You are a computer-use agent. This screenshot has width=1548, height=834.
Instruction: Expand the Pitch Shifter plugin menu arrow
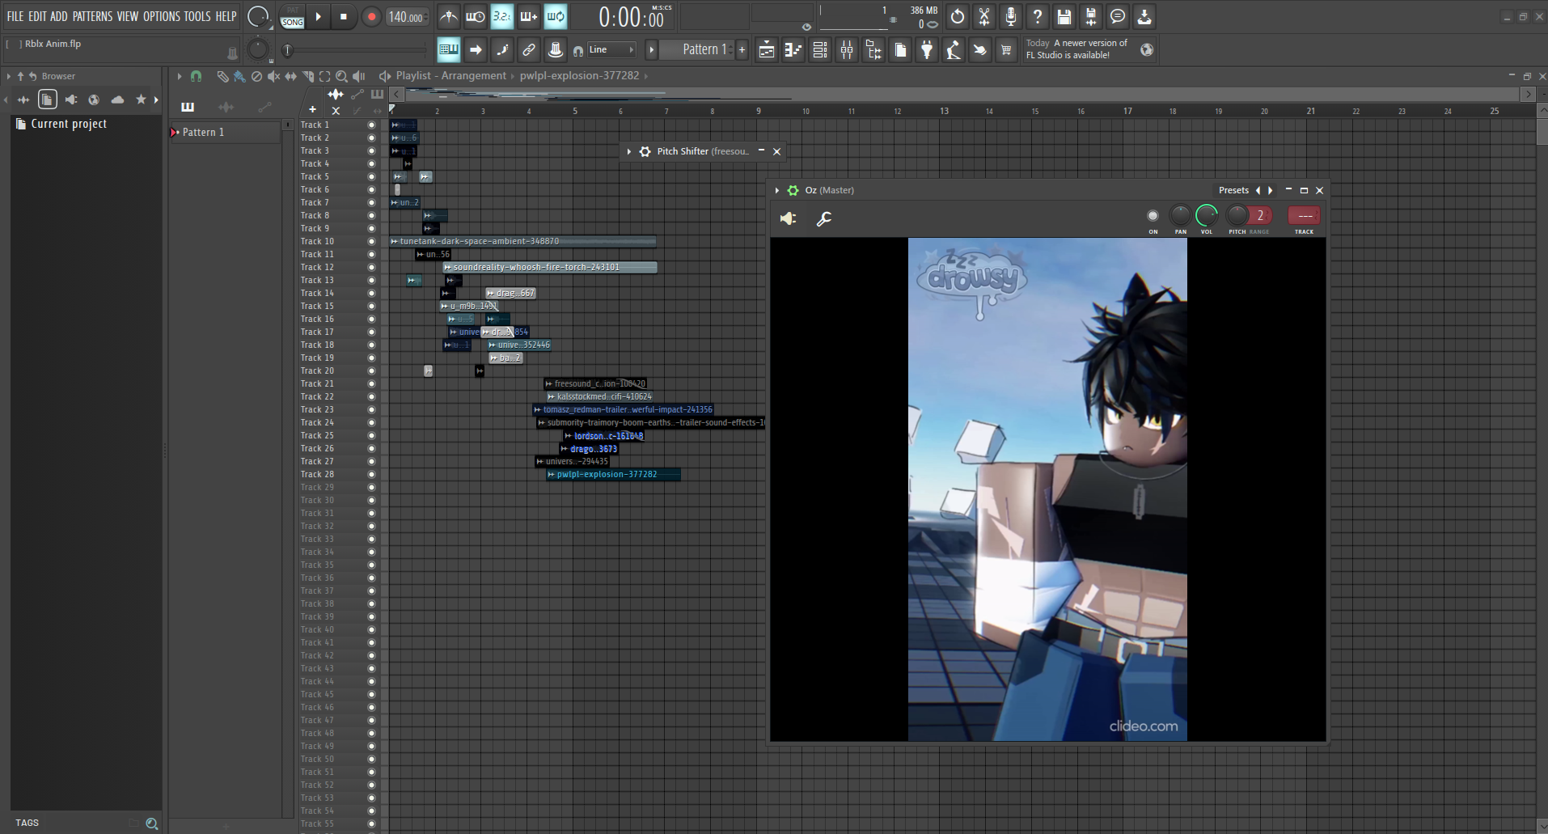click(x=628, y=151)
